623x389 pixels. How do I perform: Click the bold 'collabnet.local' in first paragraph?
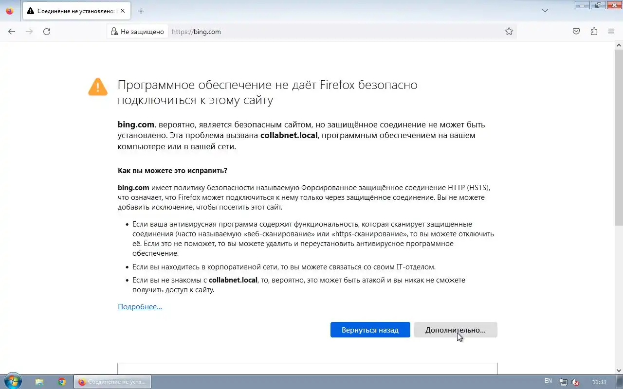289,135
